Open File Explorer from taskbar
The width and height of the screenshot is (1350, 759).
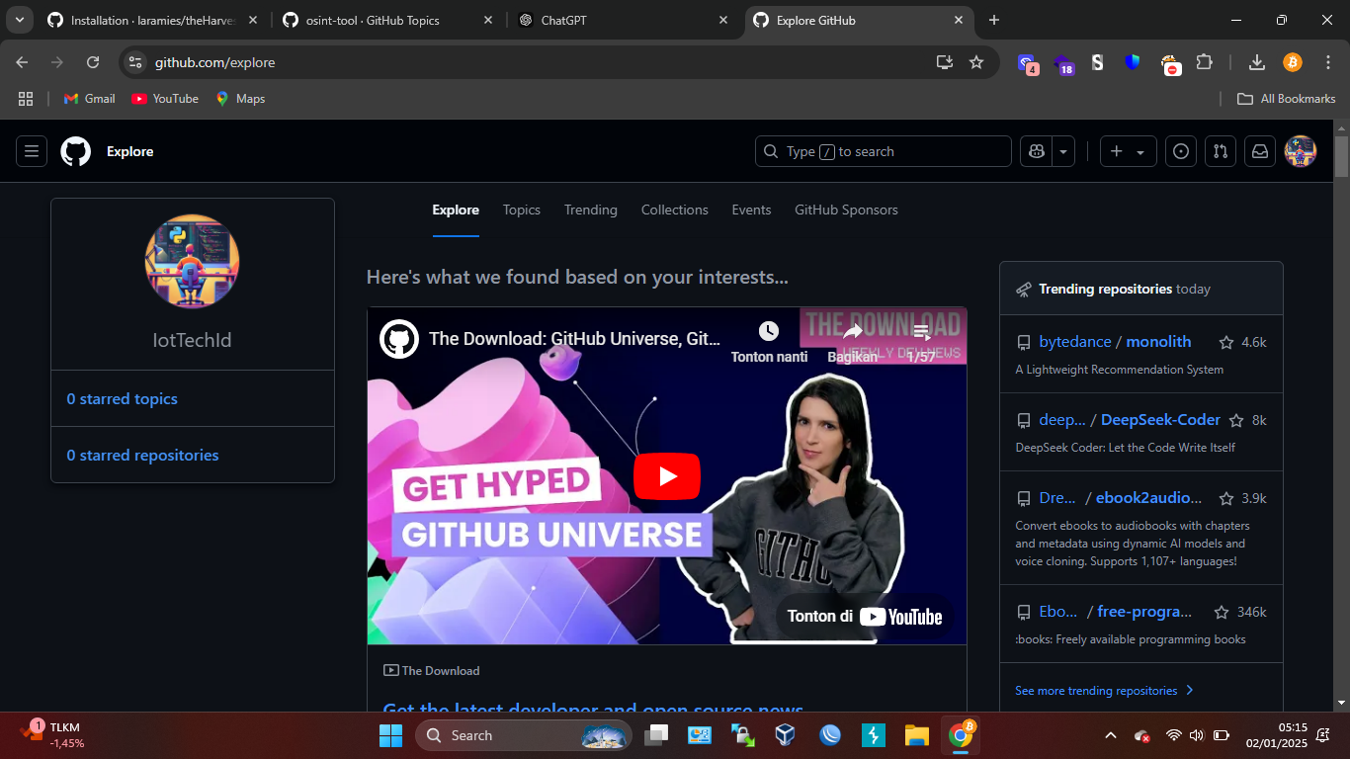tap(916, 735)
